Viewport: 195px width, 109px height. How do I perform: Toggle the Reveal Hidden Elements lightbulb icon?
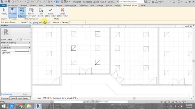66,98
